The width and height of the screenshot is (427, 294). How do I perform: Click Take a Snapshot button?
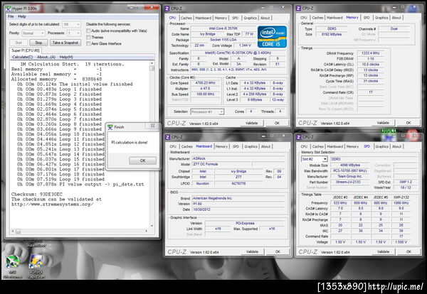[65, 43]
